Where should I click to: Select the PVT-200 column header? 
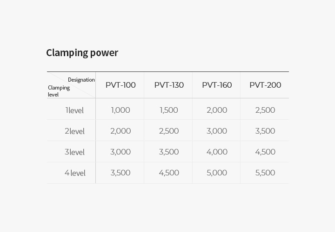click(x=265, y=85)
